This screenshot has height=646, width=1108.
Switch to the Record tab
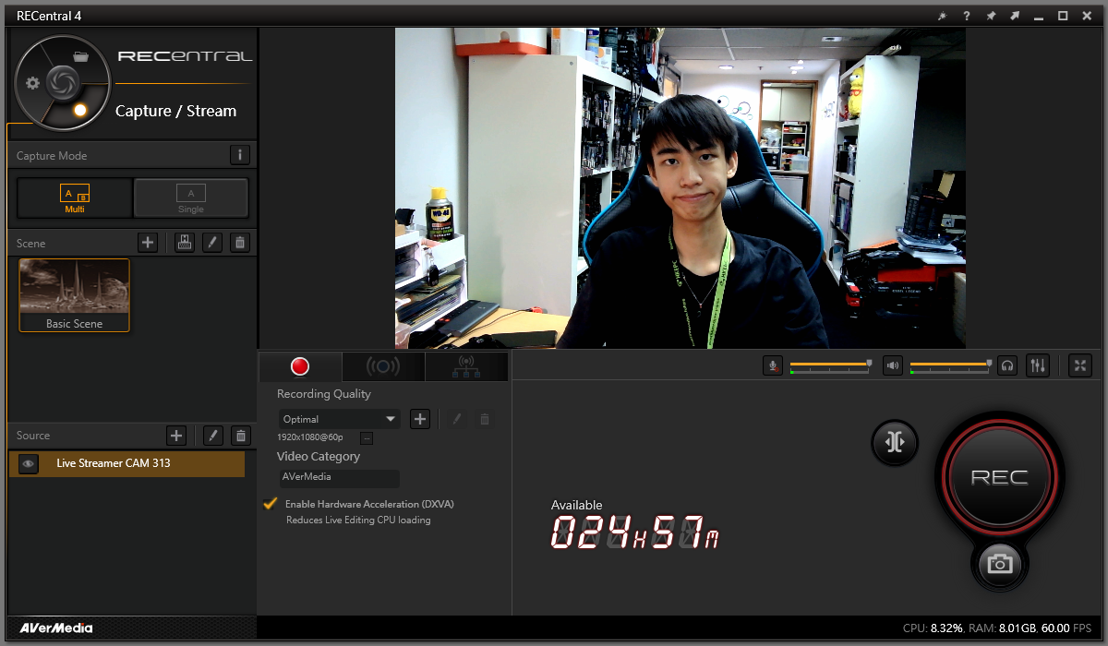[299, 366]
